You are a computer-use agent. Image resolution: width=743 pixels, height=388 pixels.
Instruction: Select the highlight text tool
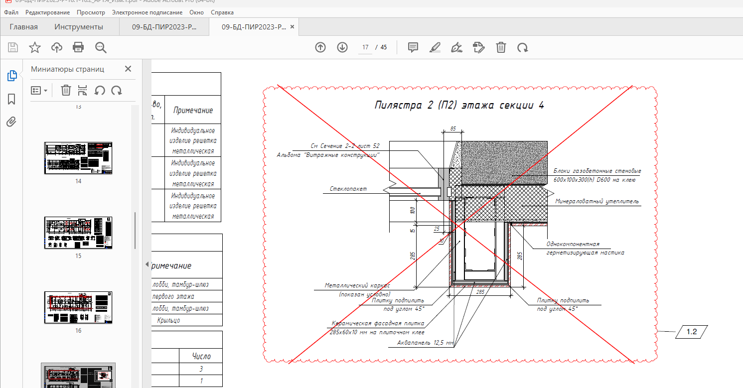coord(435,47)
